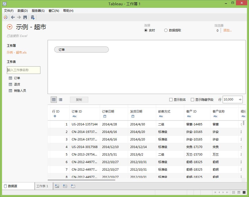Select the 2014/12/10 order date cell
249x197 pixels.
(x=114, y=147)
